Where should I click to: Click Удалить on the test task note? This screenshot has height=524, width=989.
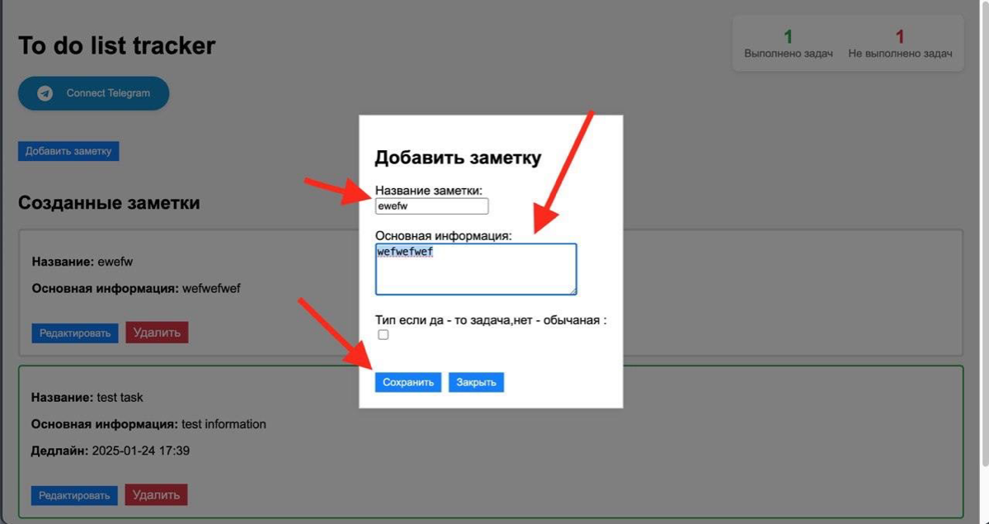[157, 495]
